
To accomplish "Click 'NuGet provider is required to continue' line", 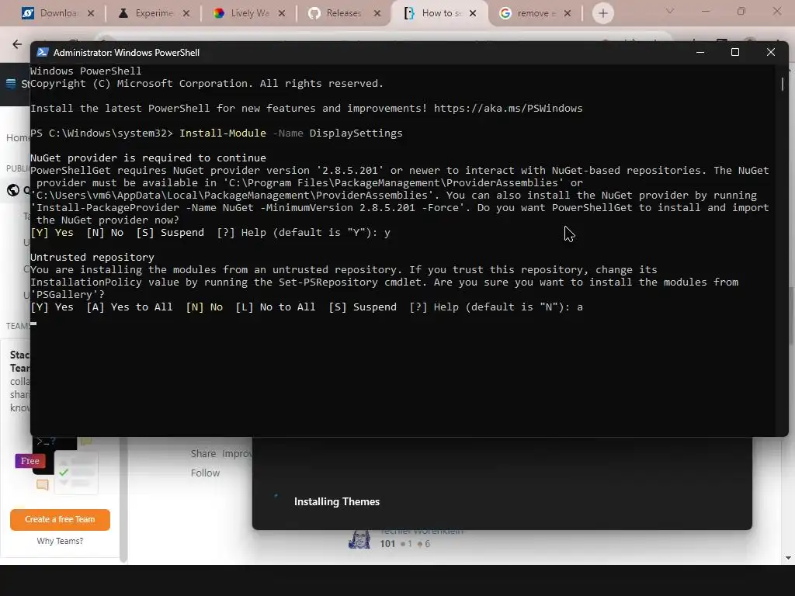I will pyautogui.click(x=148, y=158).
